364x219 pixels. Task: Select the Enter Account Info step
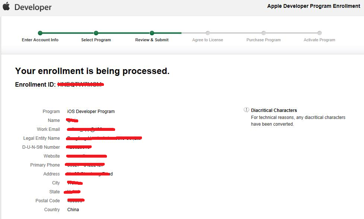click(x=40, y=40)
